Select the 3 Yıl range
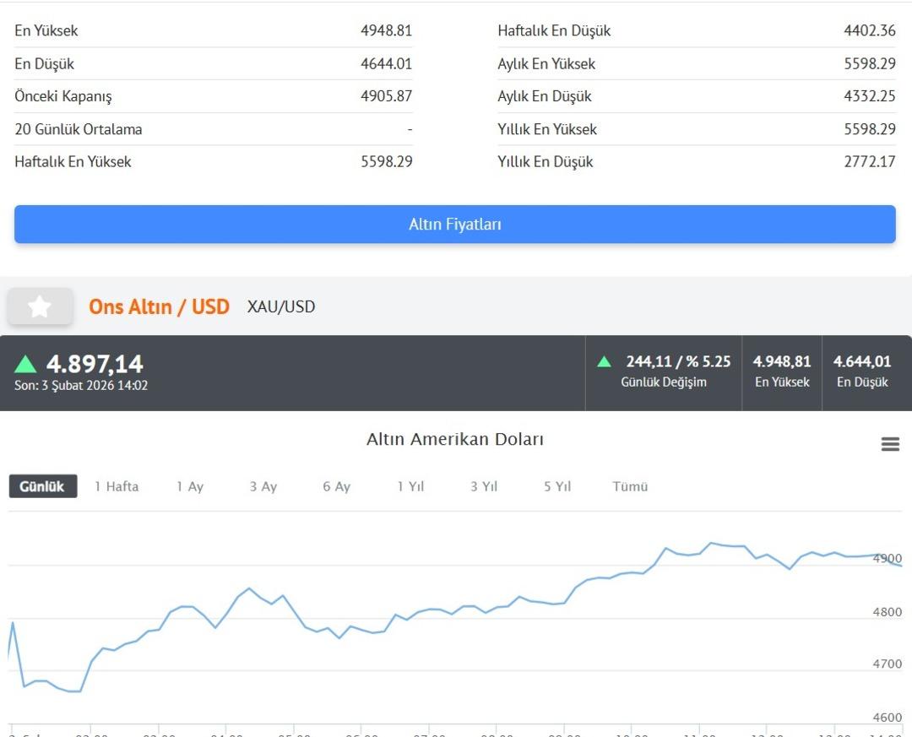Image resolution: width=912 pixels, height=737 pixels. 484,486
